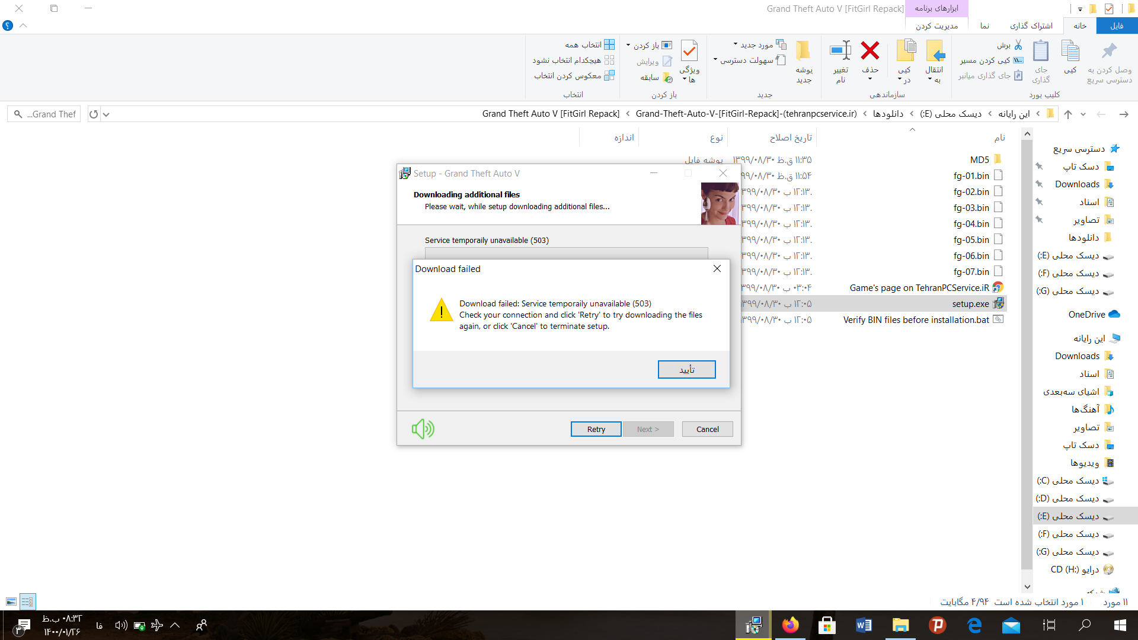Open the file (فایل) ribbon tab
Screen dimensions: 1138x640
(x=1117, y=25)
